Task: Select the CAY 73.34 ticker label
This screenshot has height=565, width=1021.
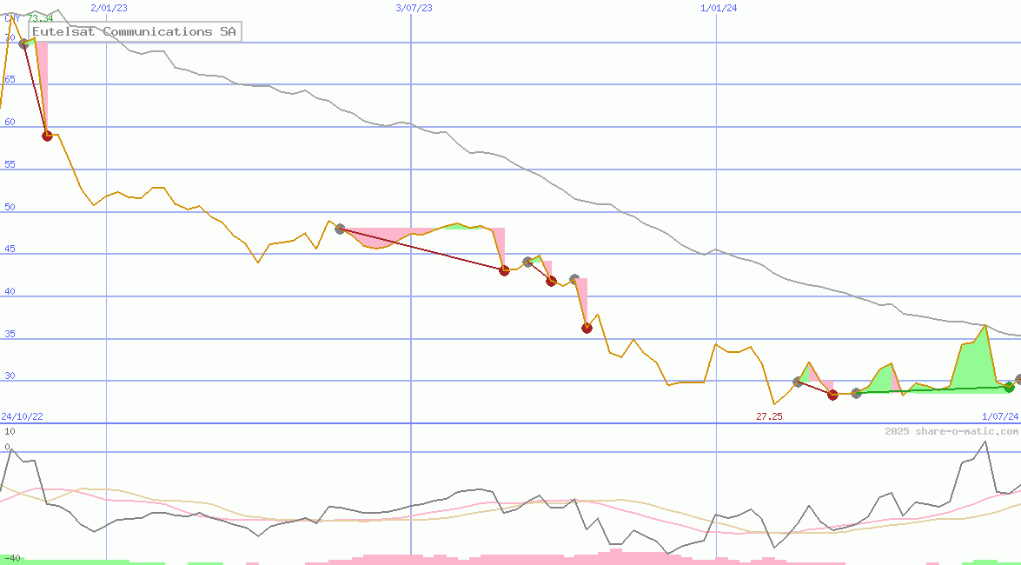Action: pos(29,18)
